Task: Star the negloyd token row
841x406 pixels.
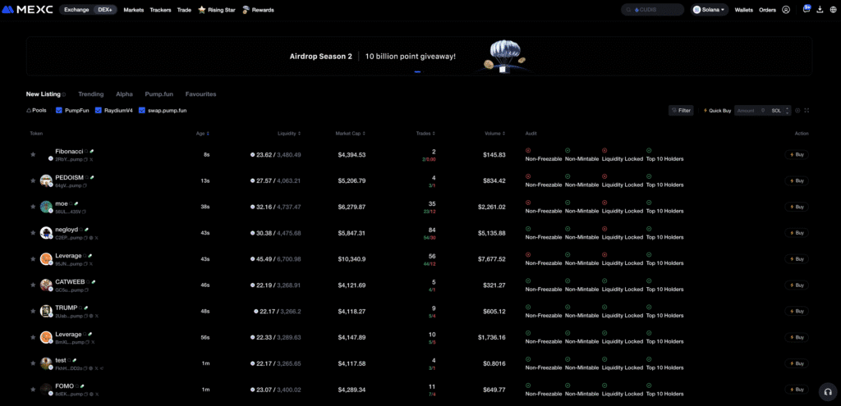Action: [x=33, y=233]
